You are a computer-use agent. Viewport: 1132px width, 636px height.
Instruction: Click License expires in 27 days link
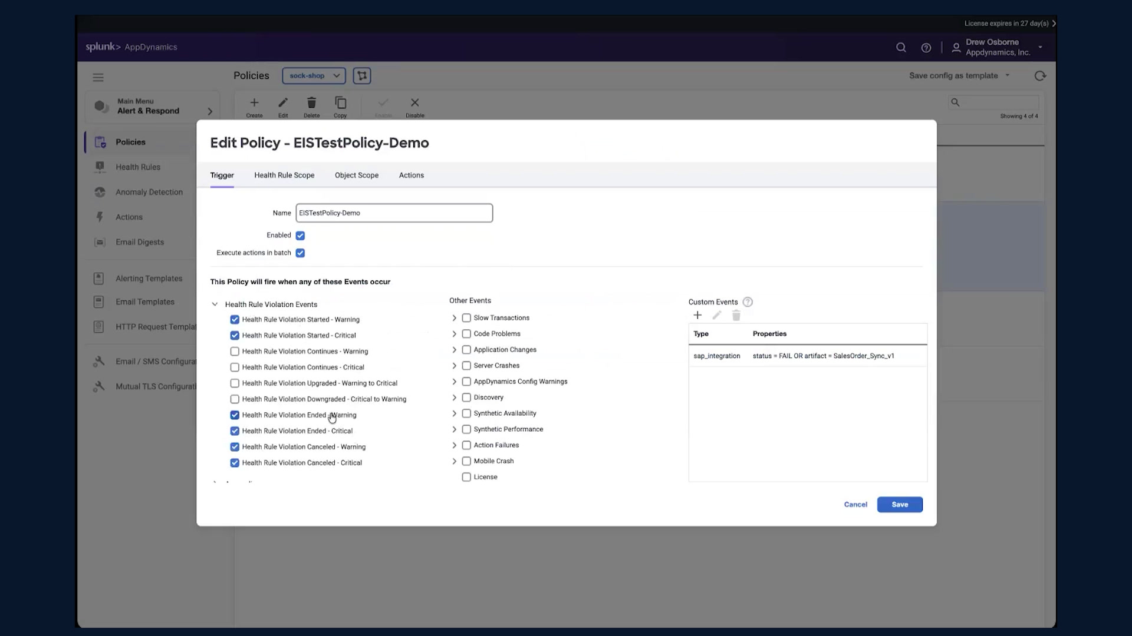pyautogui.click(x=1010, y=24)
